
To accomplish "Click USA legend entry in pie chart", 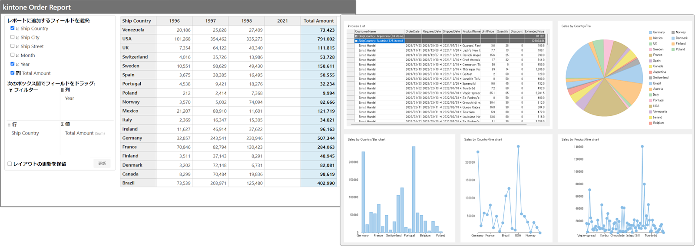I will 654,106.
